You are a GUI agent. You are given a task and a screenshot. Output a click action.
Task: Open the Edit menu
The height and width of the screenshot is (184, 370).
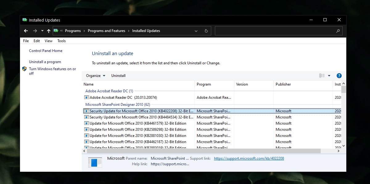[37, 41]
